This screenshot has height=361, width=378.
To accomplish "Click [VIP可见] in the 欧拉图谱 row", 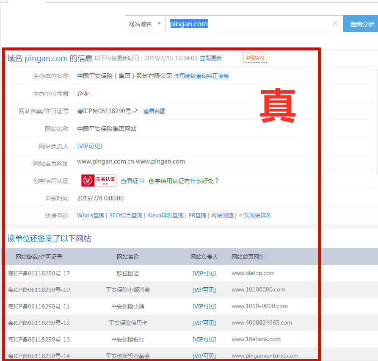I will (x=204, y=274).
